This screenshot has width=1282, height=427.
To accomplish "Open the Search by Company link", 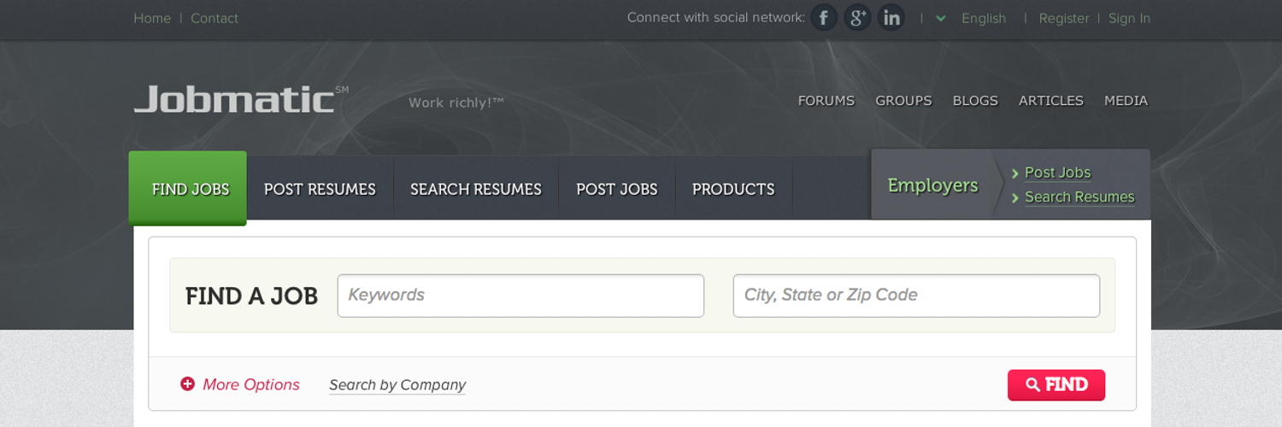I will tap(397, 385).
